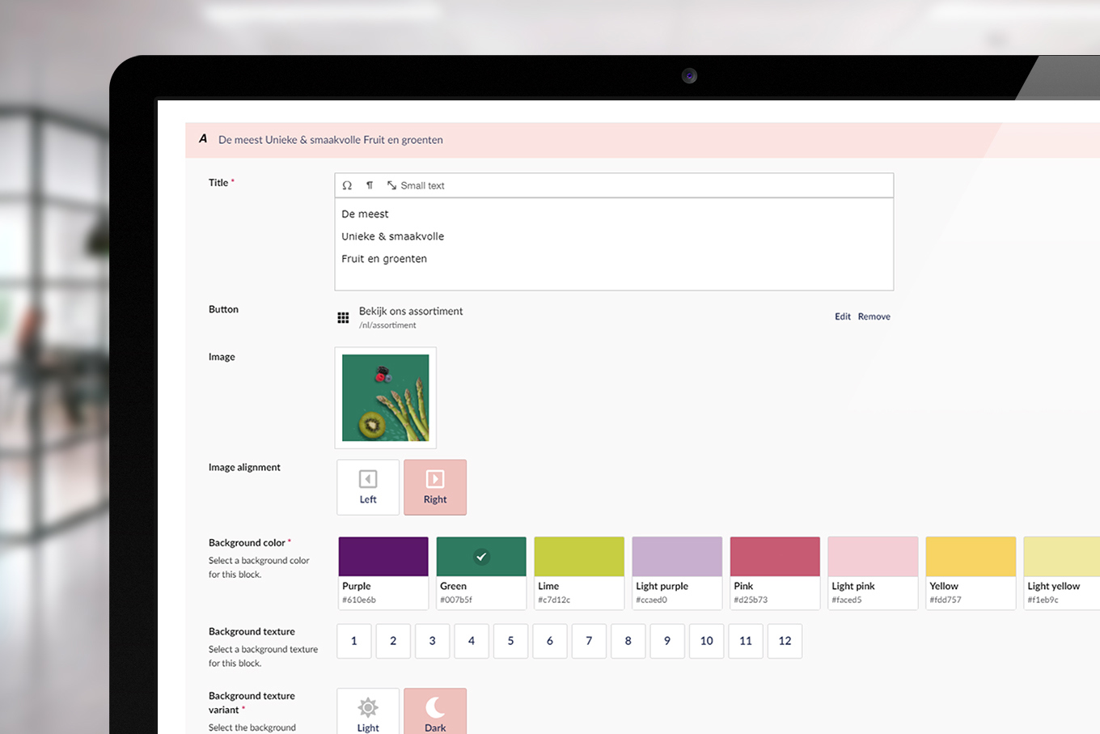Image resolution: width=1100 pixels, height=734 pixels.
Task: Select background texture number 4
Action: point(472,641)
